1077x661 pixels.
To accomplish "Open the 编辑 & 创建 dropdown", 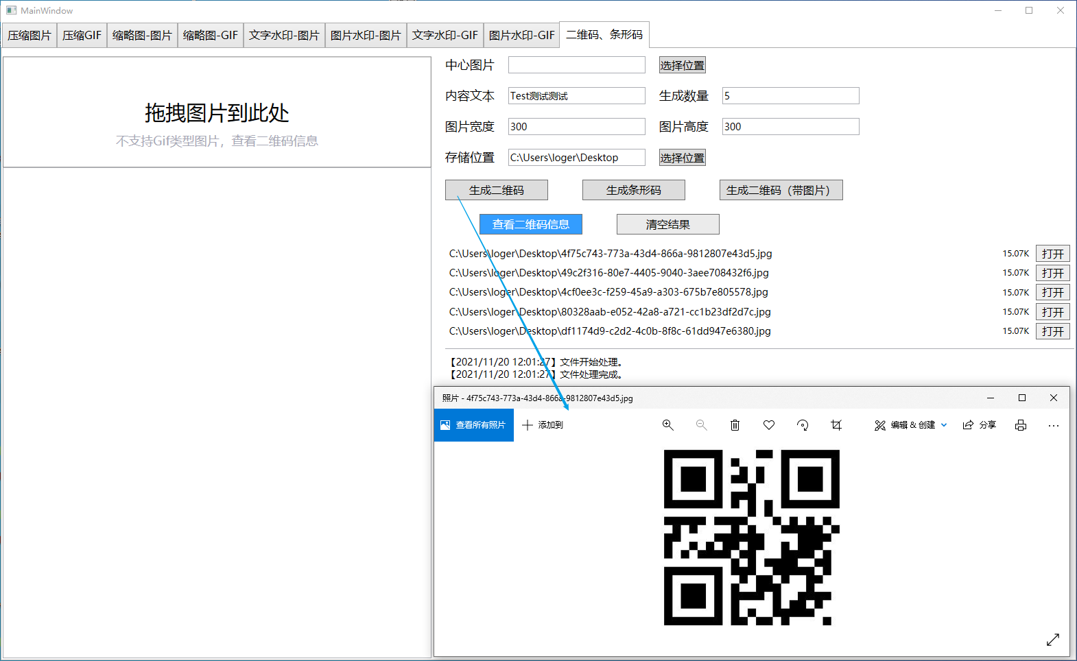I will coord(911,425).
